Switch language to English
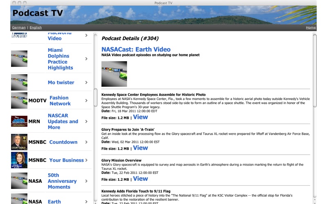327x204 pixels. click(36, 27)
